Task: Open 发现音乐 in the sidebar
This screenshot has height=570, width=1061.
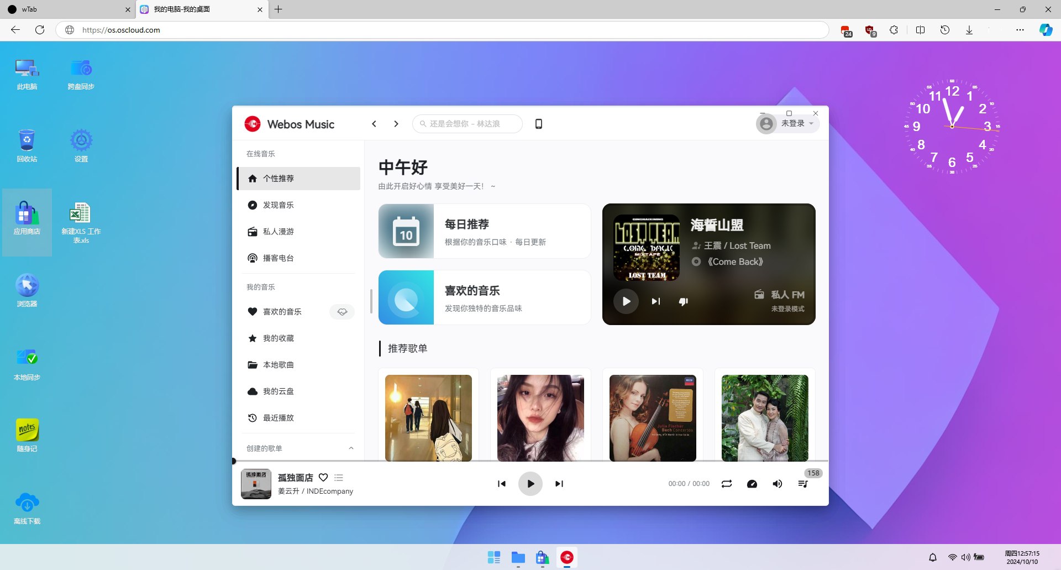Action: tap(298, 205)
